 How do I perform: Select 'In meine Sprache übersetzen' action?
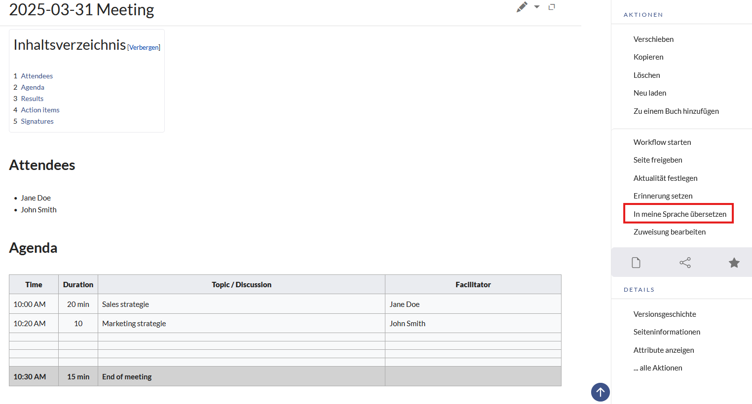tap(679, 214)
